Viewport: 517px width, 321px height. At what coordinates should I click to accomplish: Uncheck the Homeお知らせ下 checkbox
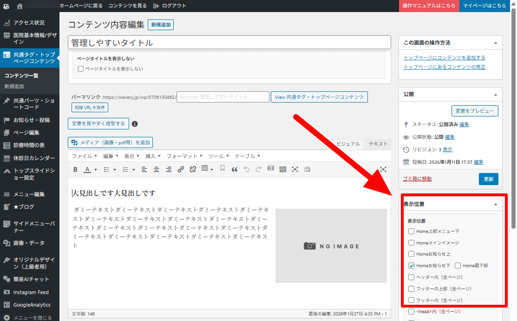[411, 266]
